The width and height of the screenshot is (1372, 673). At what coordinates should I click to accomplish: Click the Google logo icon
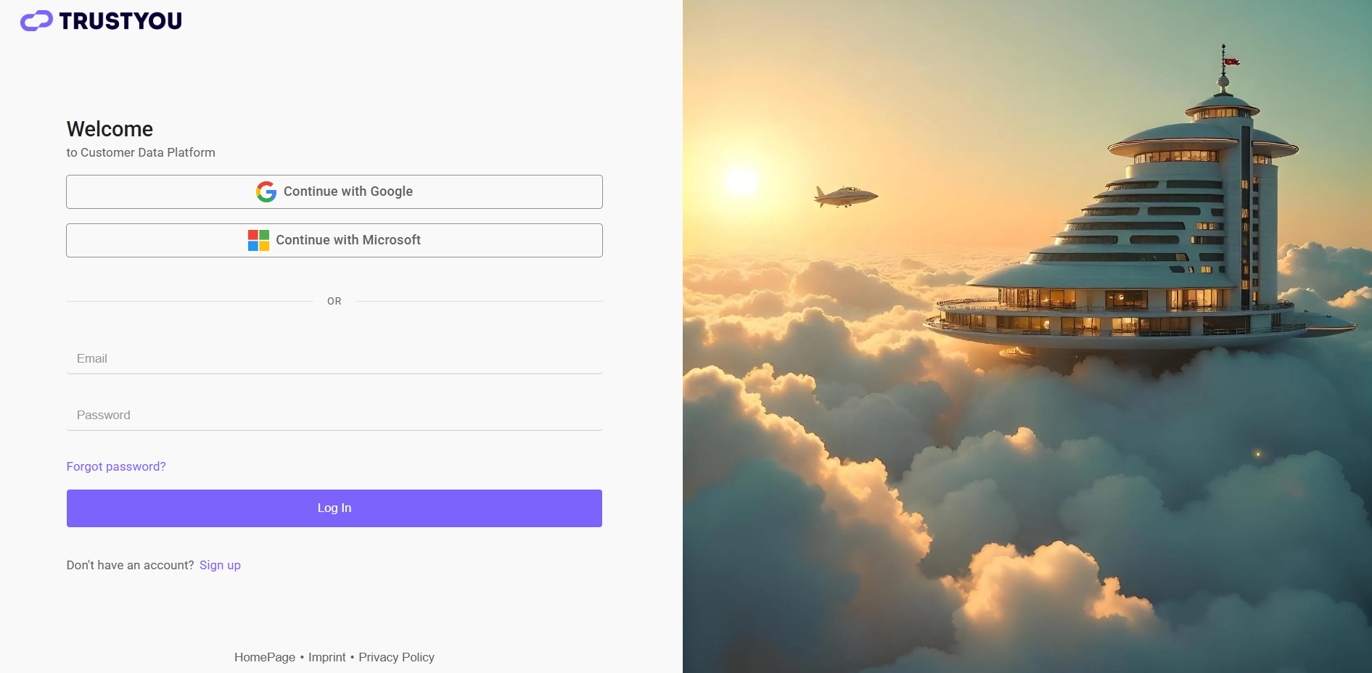point(266,191)
